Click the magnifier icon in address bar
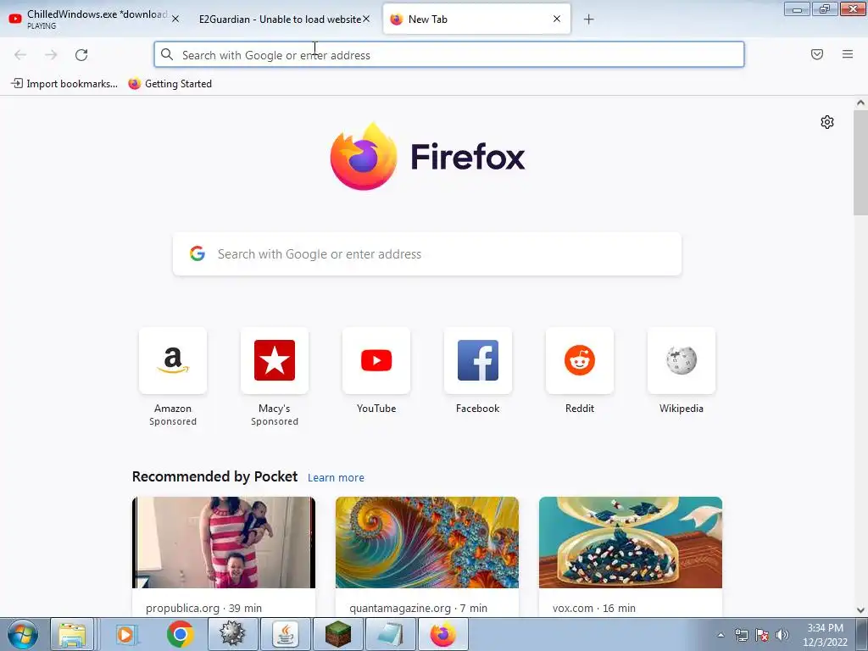 167,54
